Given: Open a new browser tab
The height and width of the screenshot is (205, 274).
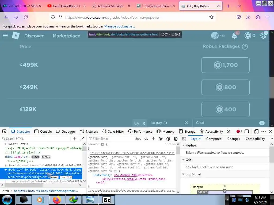Looking at the screenshot, I should [229, 6].
